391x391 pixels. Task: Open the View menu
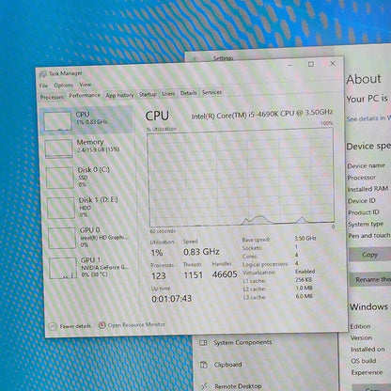85,85
